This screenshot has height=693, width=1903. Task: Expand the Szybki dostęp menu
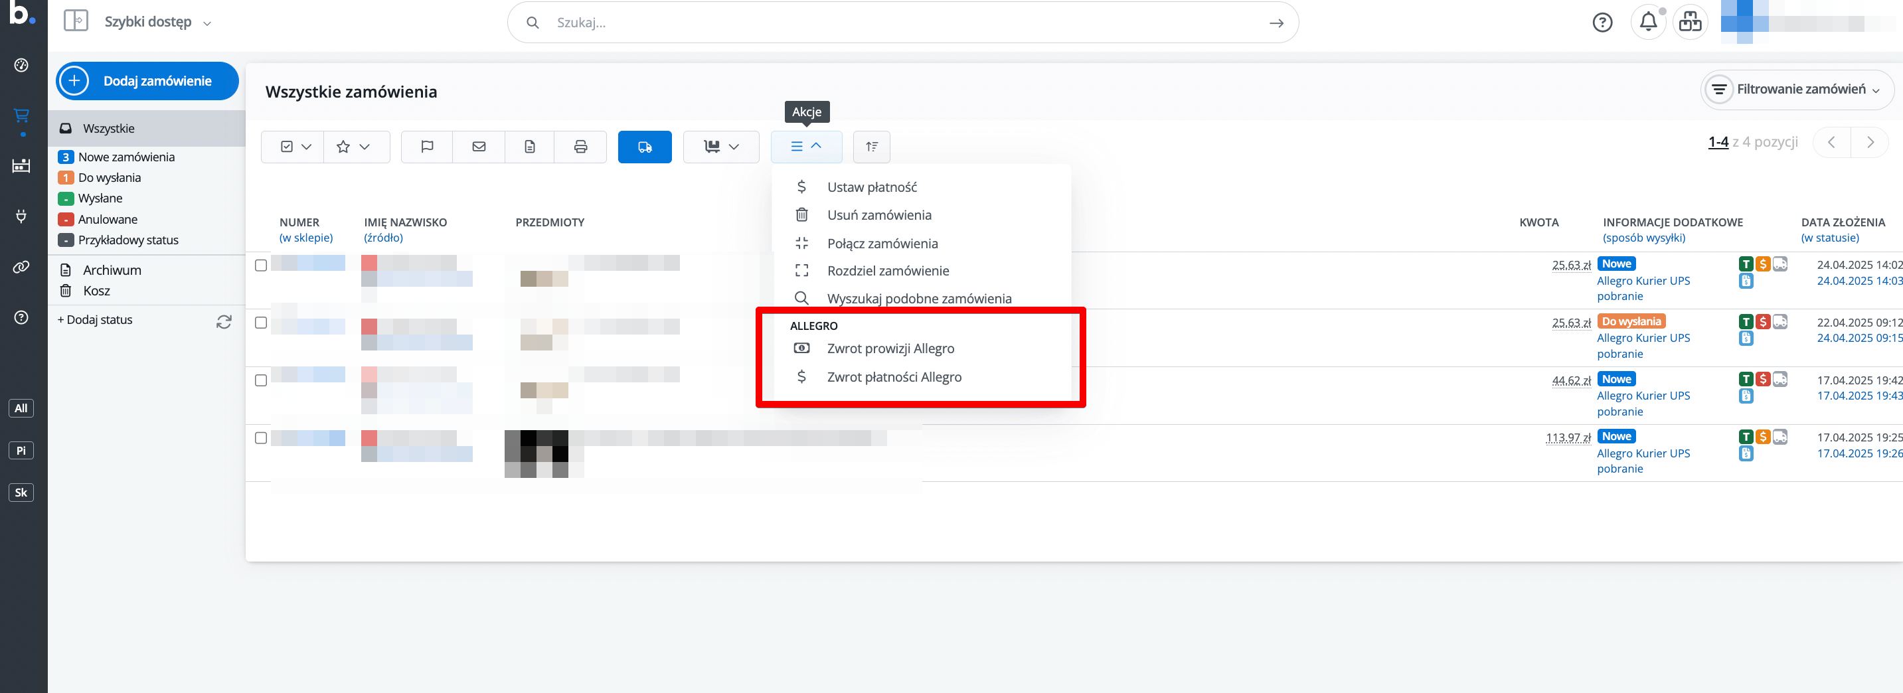157,22
